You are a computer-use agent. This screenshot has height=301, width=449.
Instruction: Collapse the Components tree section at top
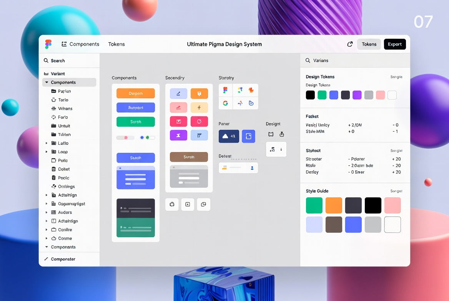(47, 83)
